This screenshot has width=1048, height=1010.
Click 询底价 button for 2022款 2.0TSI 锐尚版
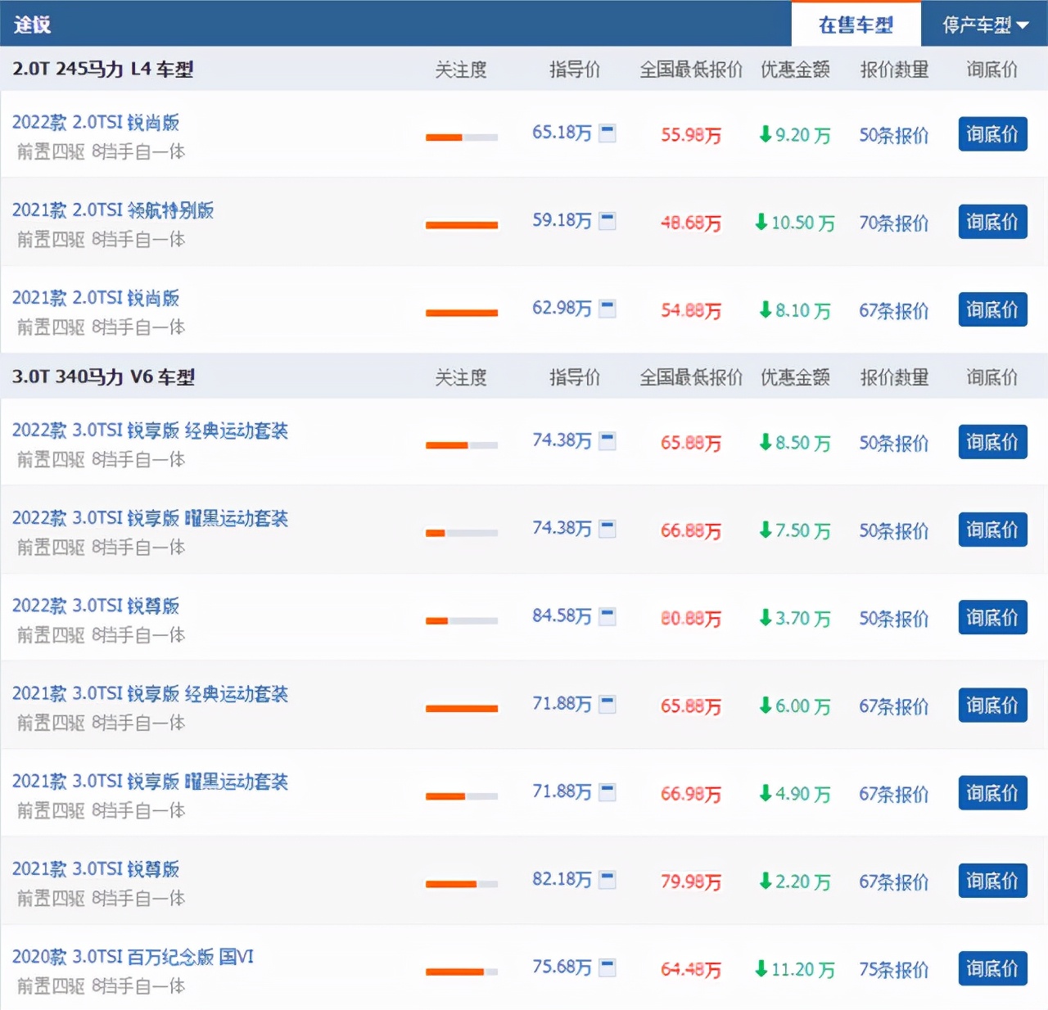click(x=992, y=134)
